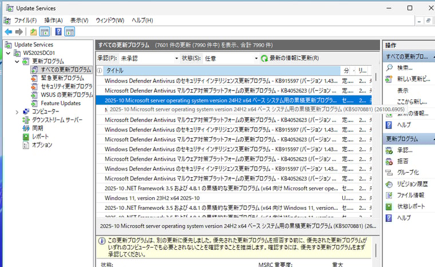Image resolution: width=435 pixels, height=267 pixels.
Task: Toggle the Action pane toolbar icon
Action: pos(70,32)
